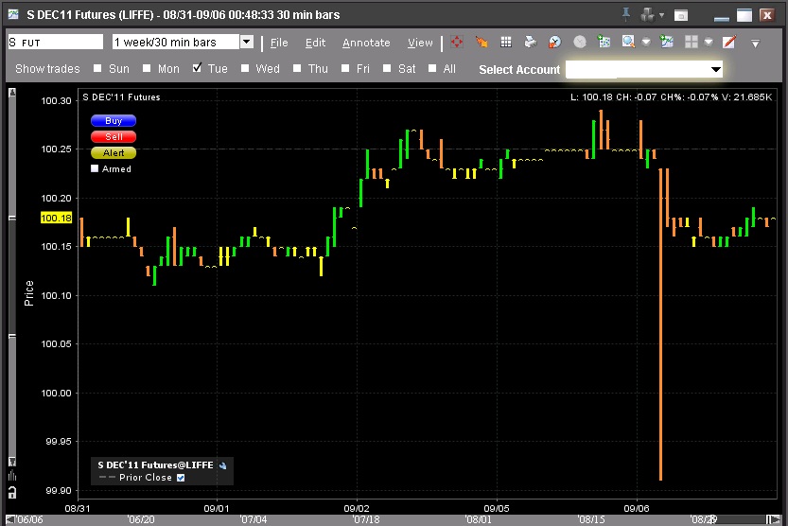
Task: Uncheck the Tue show trades checkbox
Action: tap(197, 69)
